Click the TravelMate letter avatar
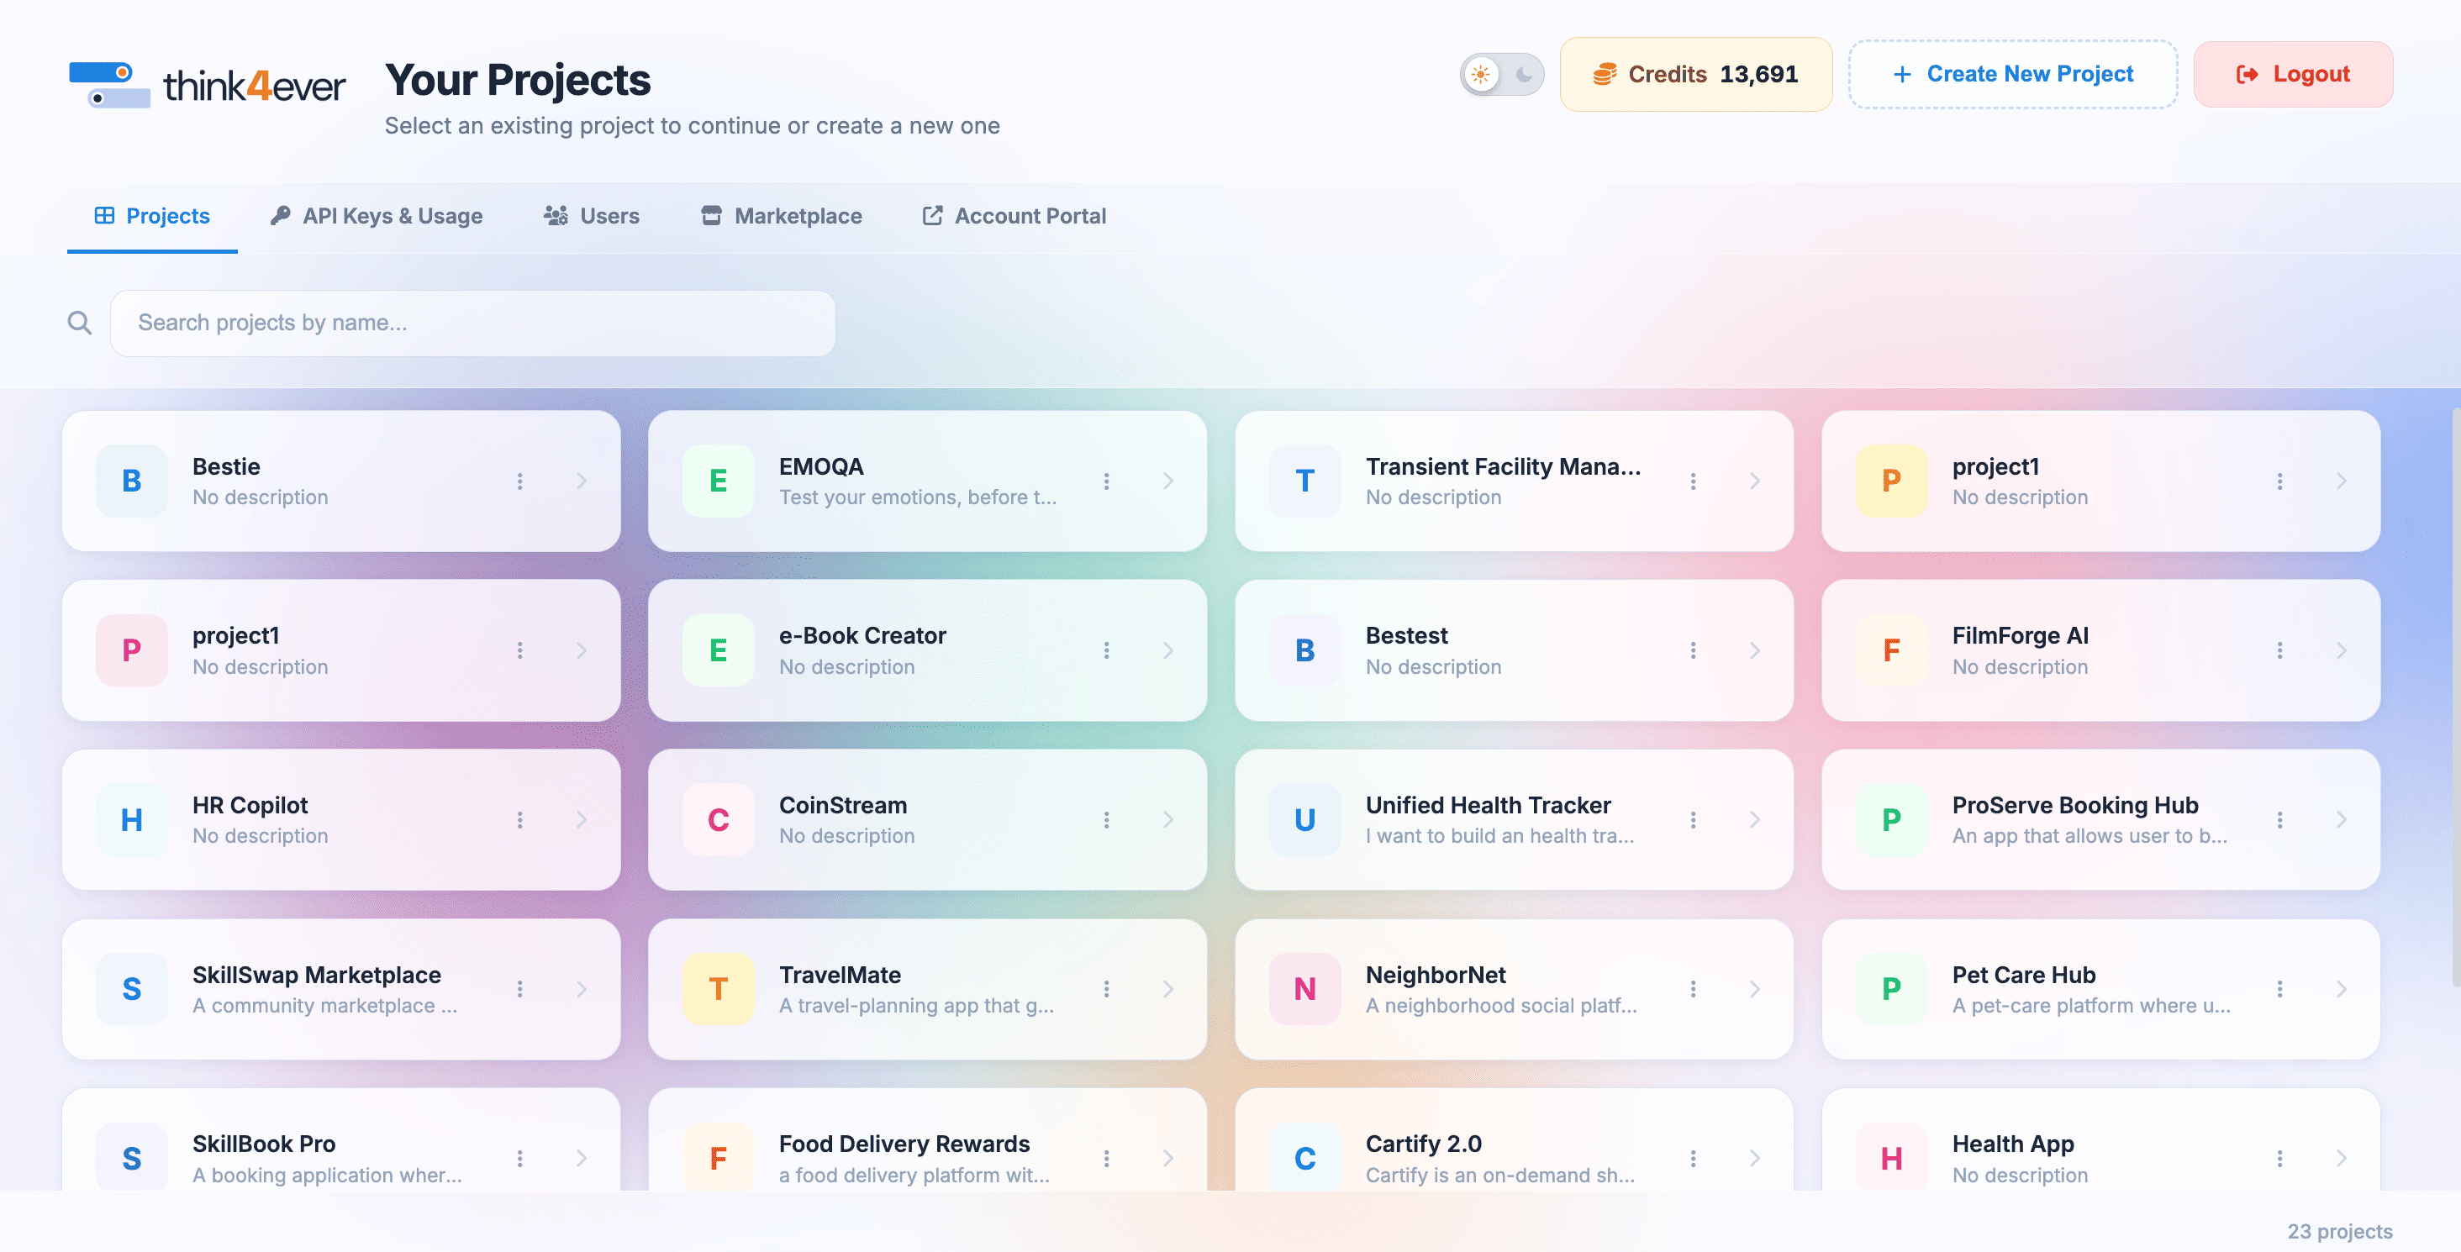The height and width of the screenshot is (1252, 2461). point(719,988)
